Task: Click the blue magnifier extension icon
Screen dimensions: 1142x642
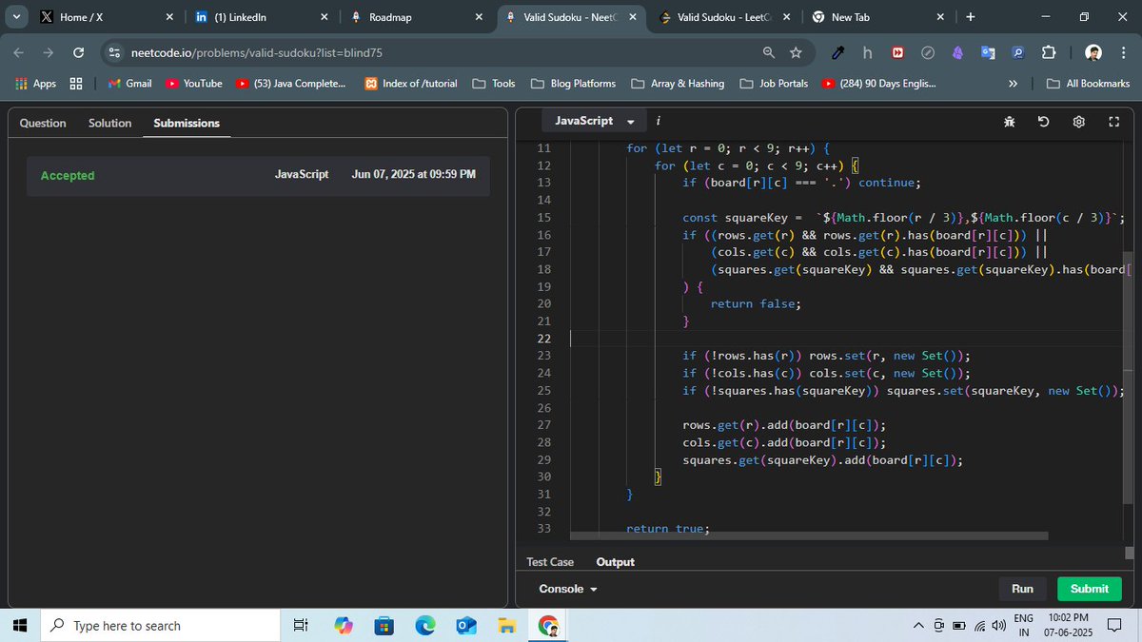Action: 1017,53
